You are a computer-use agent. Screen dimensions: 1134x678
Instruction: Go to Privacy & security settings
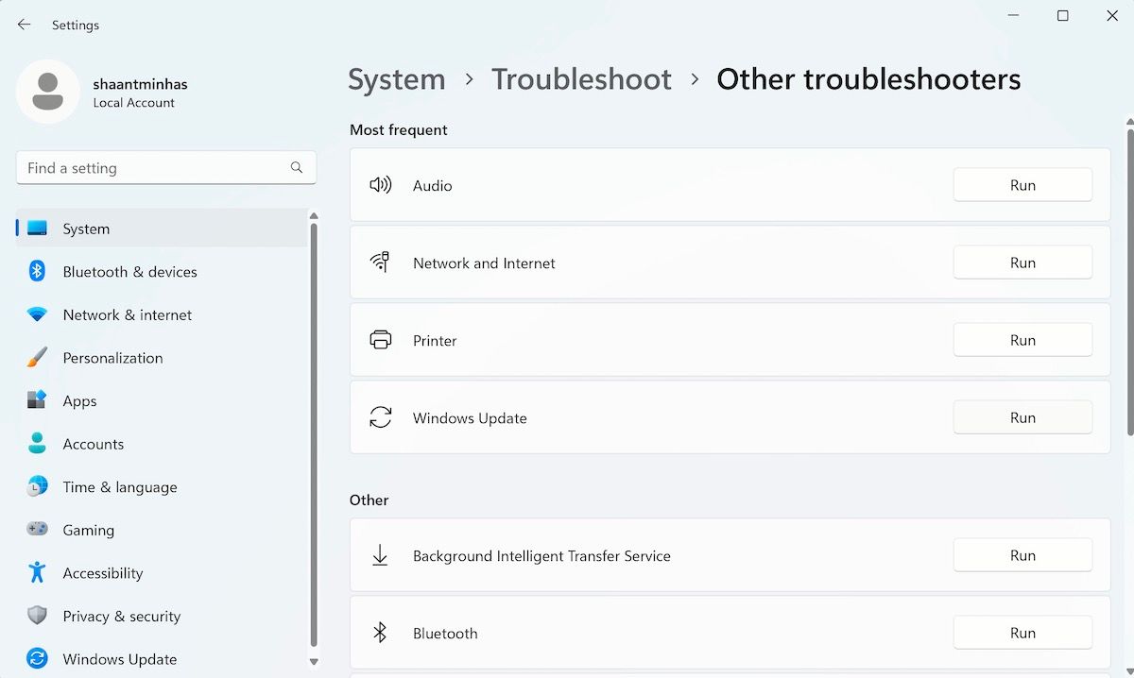coord(162,616)
